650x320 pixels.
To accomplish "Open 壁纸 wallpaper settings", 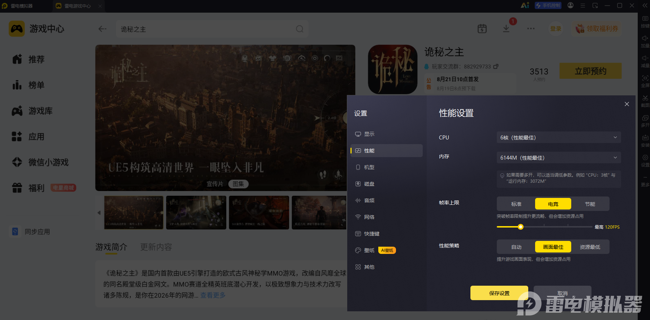I will [387, 250].
